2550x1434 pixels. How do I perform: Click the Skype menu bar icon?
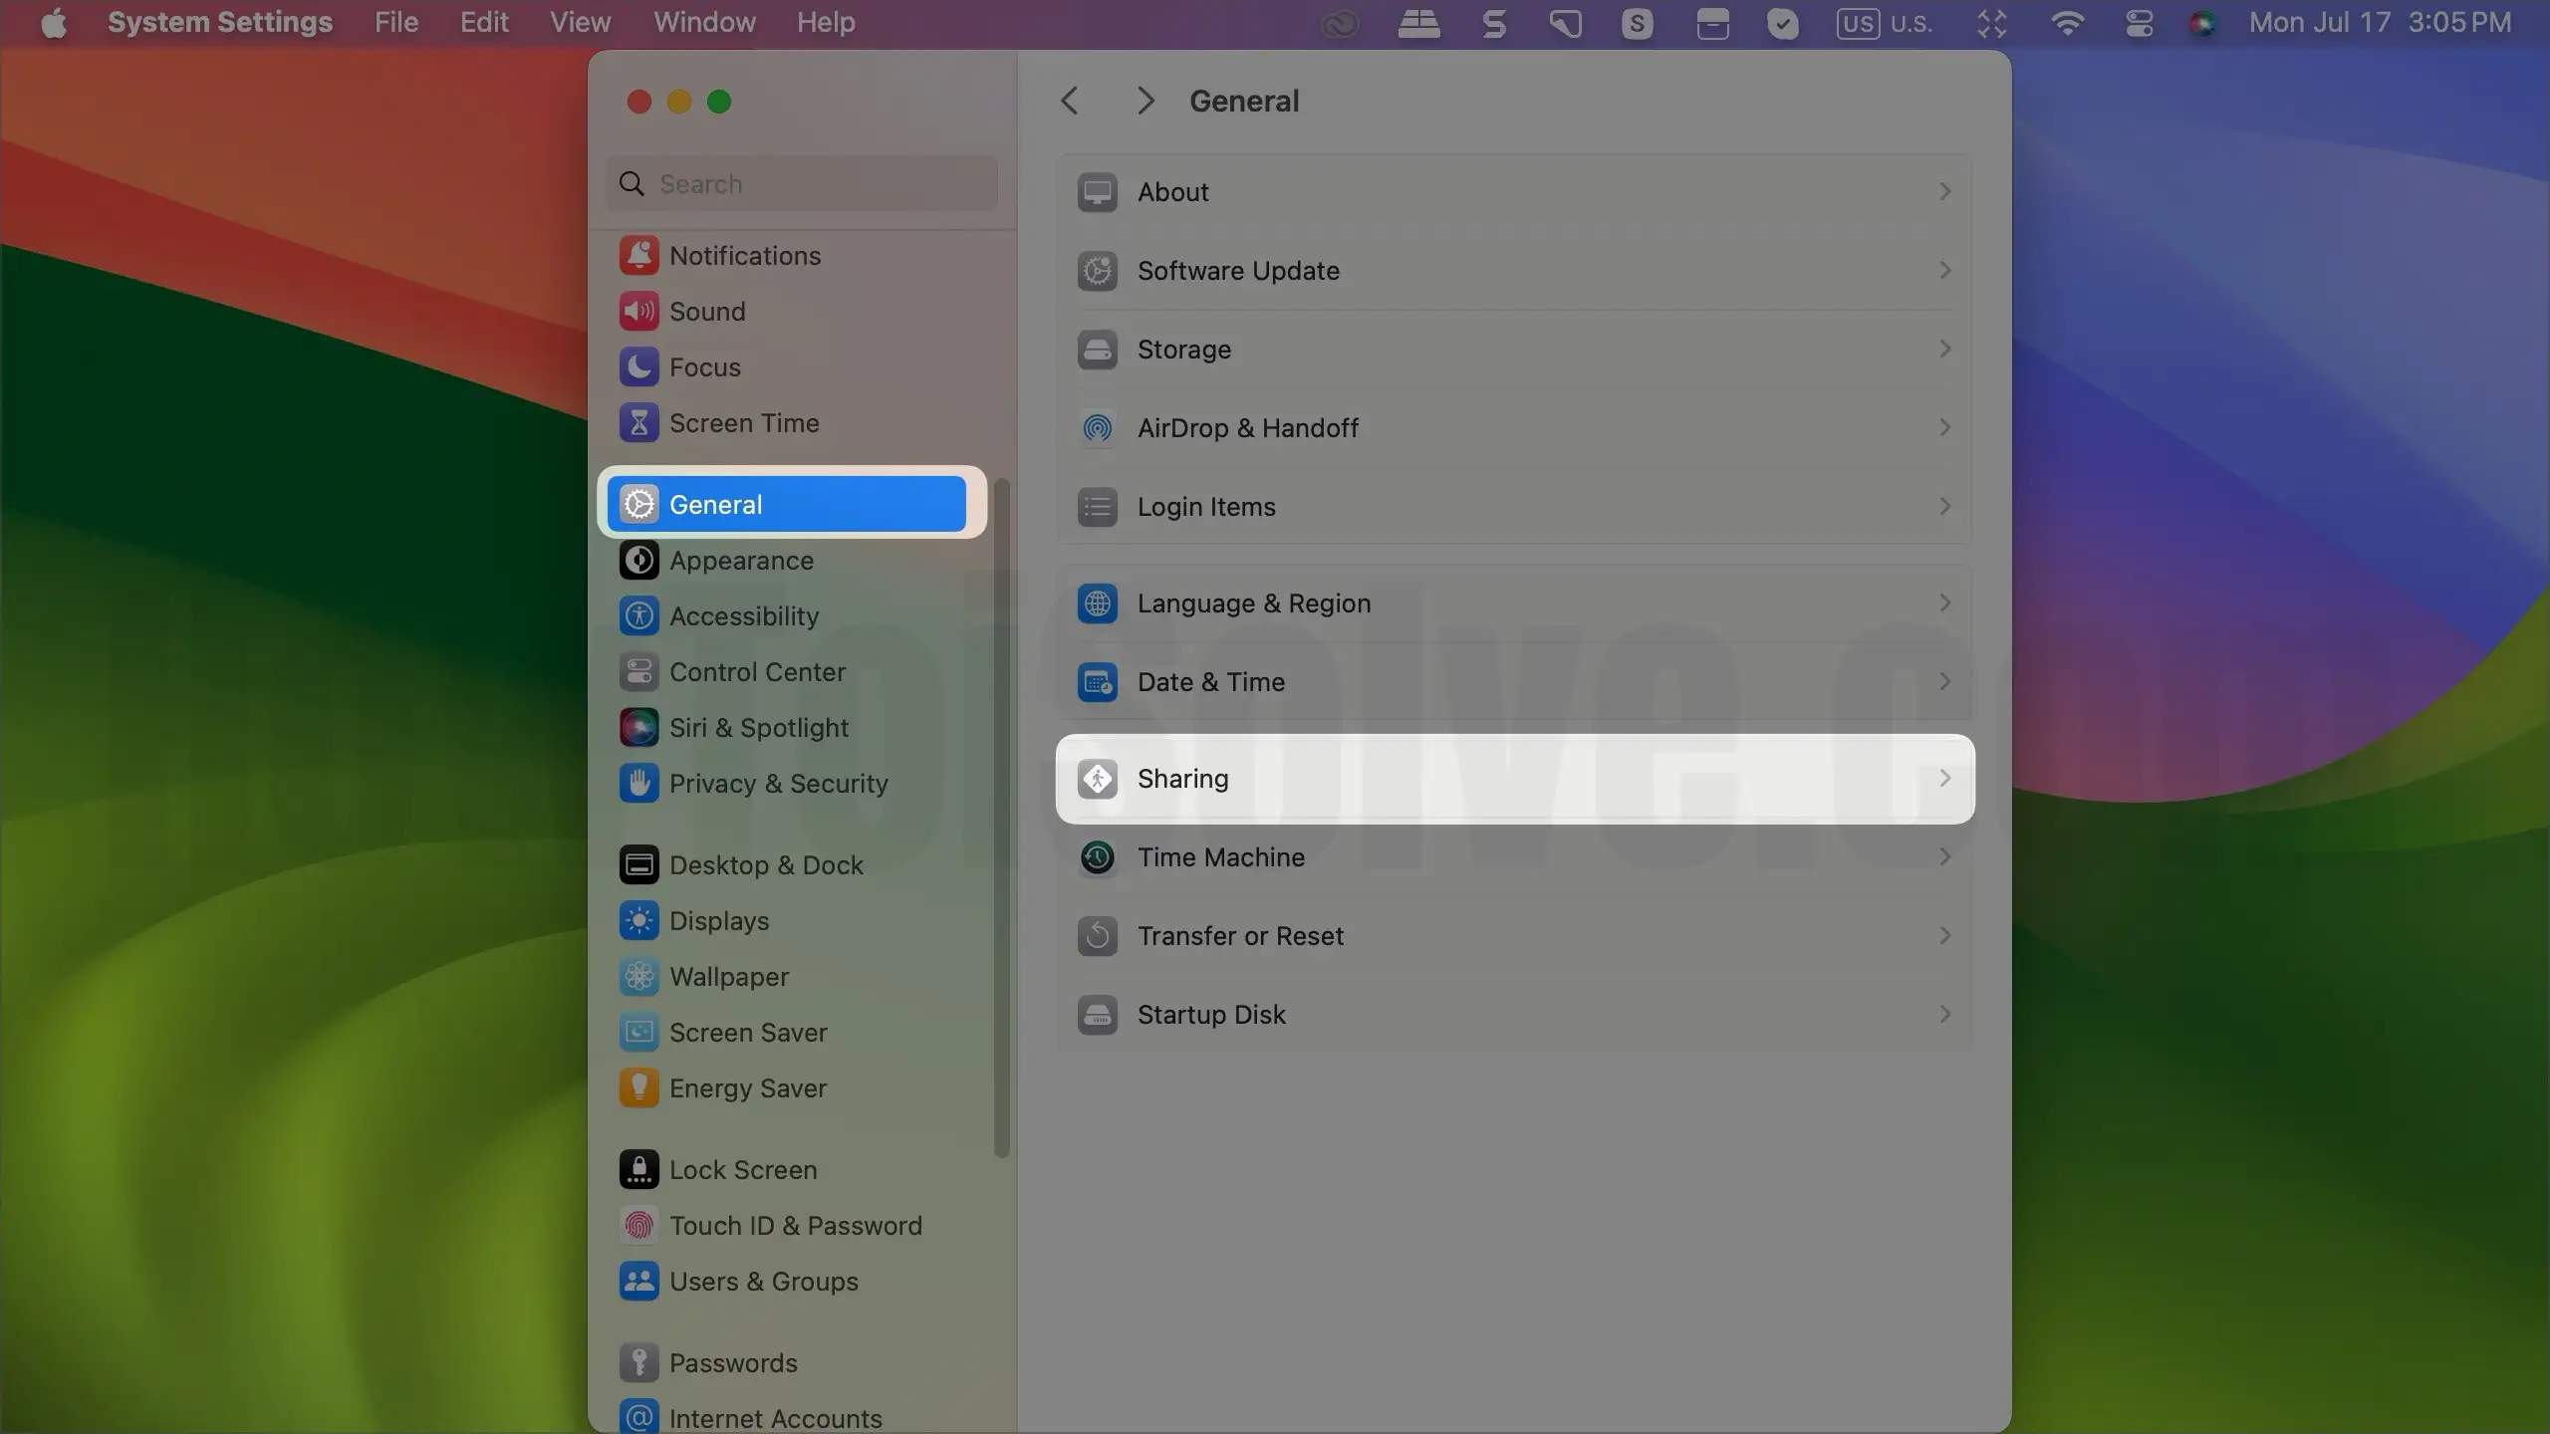[1637, 23]
